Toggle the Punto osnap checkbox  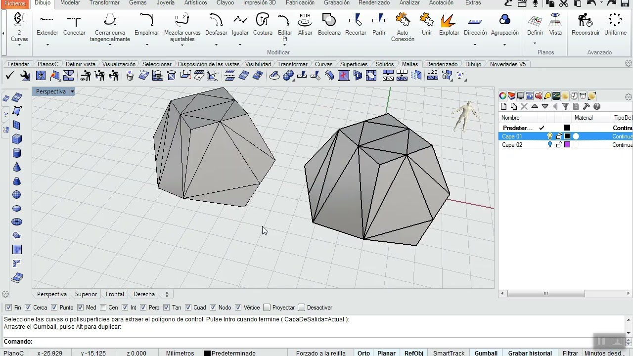click(x=54, y=308)
